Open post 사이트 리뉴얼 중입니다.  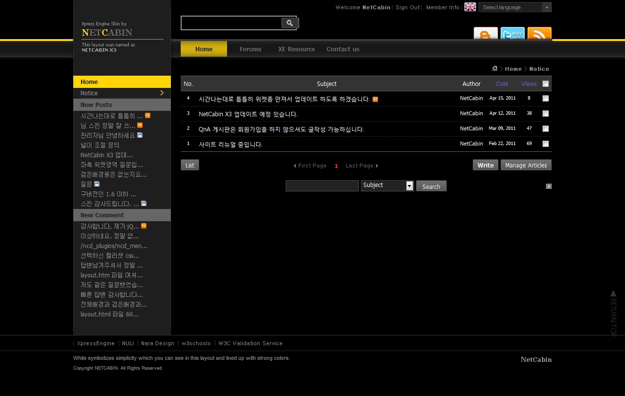point(230,145)
